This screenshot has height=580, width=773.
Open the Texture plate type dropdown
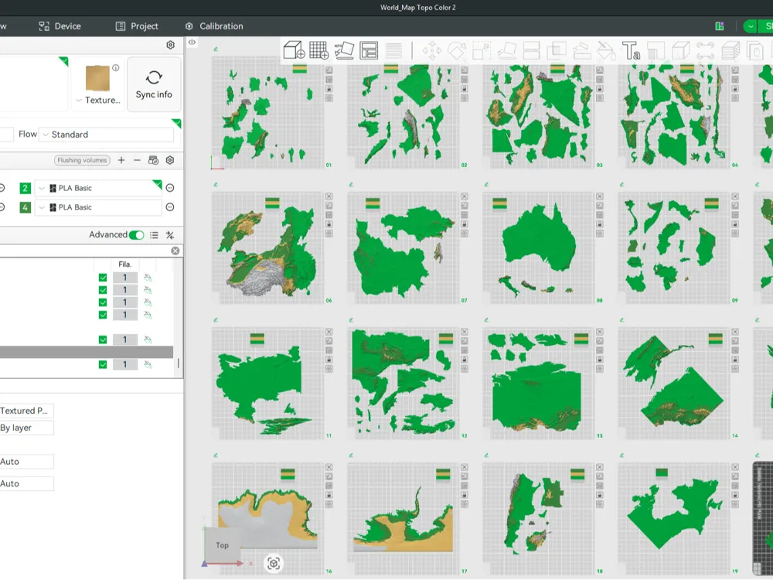click(98, 100)
